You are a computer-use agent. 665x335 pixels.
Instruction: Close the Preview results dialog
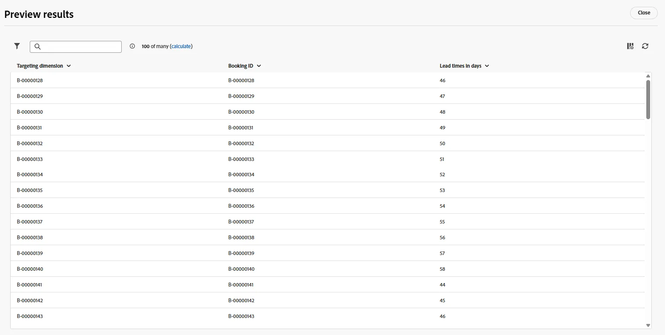(x=644, y=13)
